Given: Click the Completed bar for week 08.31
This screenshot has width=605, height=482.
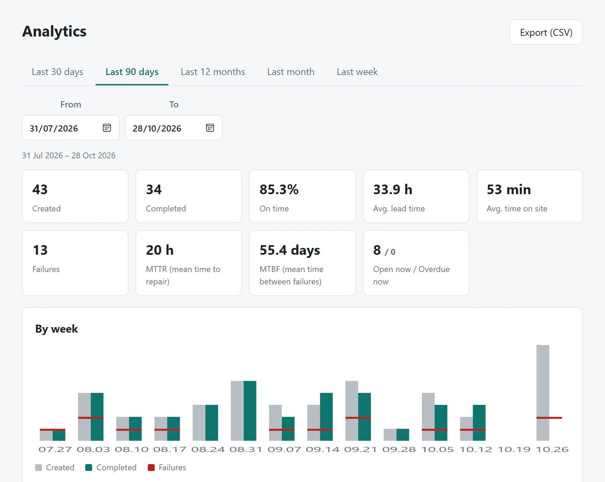Looking at the screenshot, I should [250, 411].
